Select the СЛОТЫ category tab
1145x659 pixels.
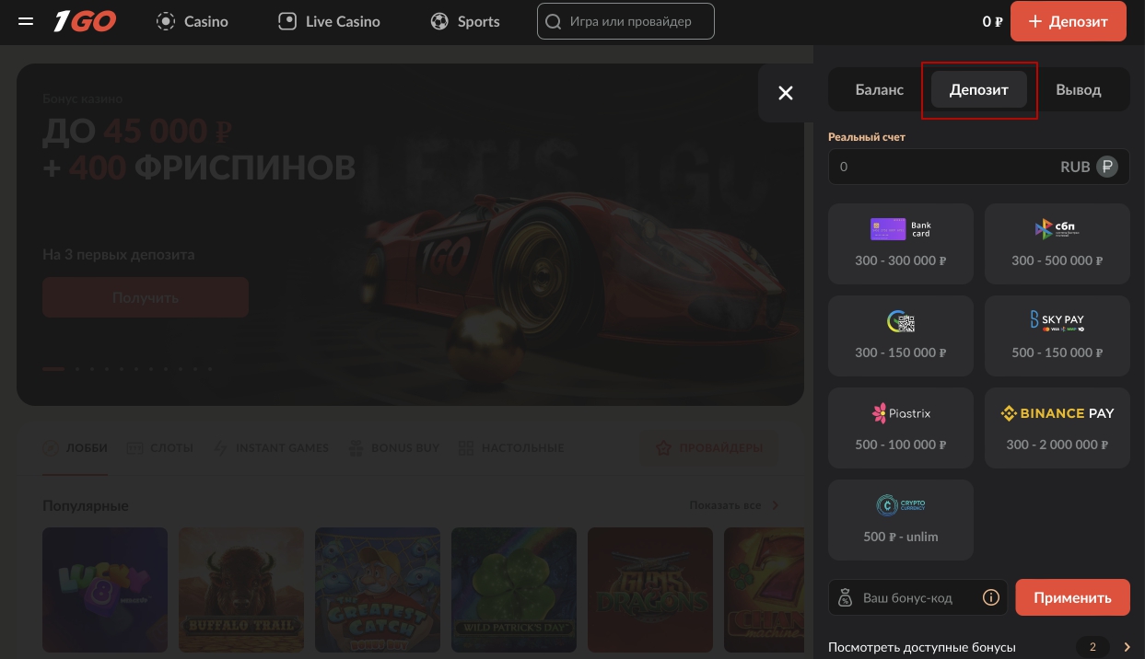coord(159,448)
